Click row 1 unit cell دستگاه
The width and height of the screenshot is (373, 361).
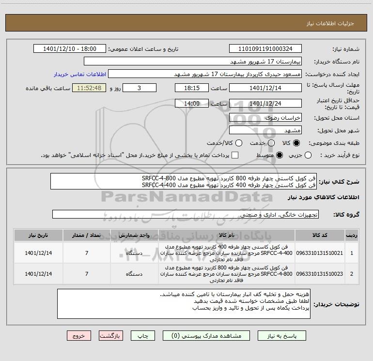coord(134,253)
